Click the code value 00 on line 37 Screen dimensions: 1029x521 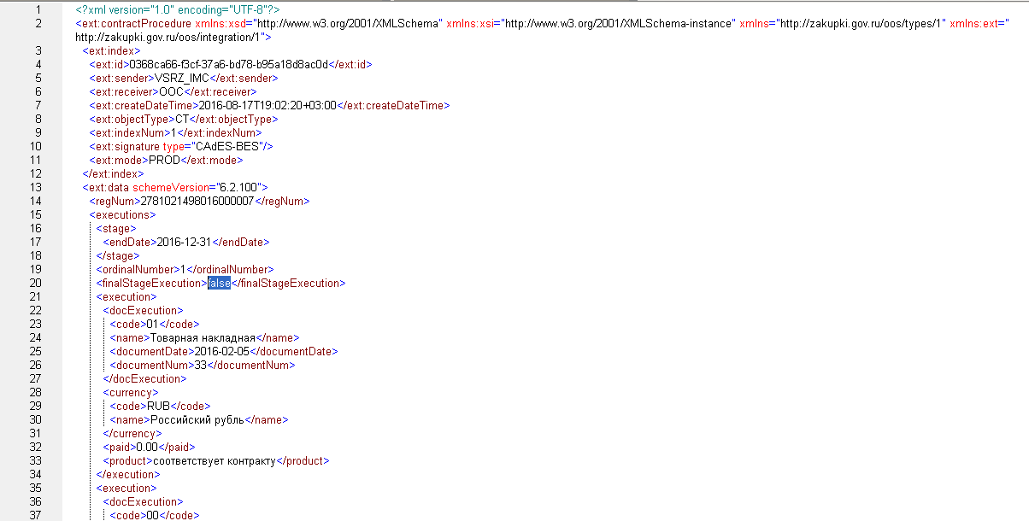(x=153, y=515)
